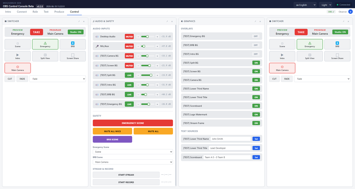This screenshot has height=189, width=355.
Task: Mute [TEST] BRB BG via LIVE badge
Action: point(129,95)
